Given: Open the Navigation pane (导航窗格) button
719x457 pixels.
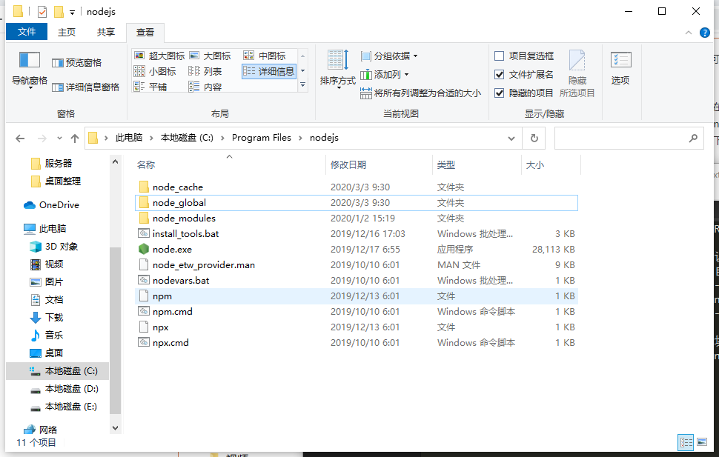Looking at the screenshot, I should (x=30, y=69).
